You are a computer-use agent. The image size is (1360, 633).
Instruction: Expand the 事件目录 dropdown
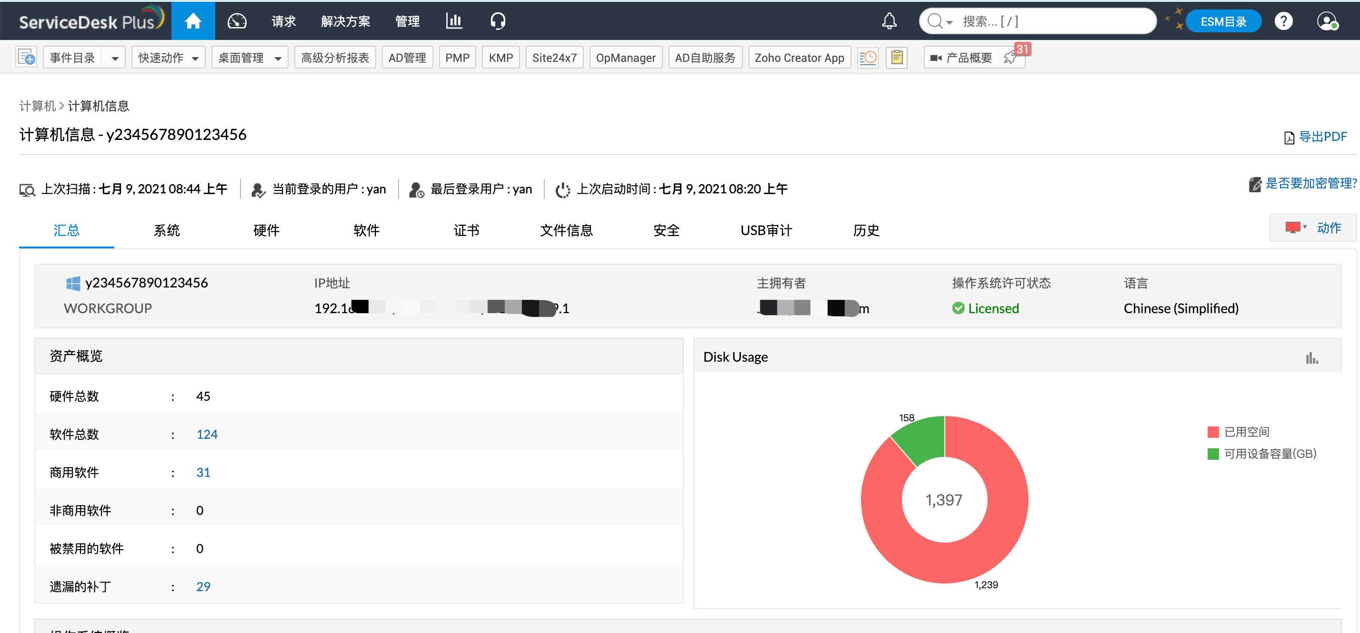pos(115,58)
